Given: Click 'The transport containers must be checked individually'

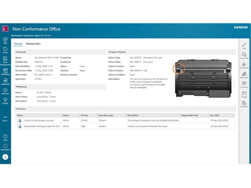Looking at the screenshot, I should pyautogui.click(x=153, y=120).
